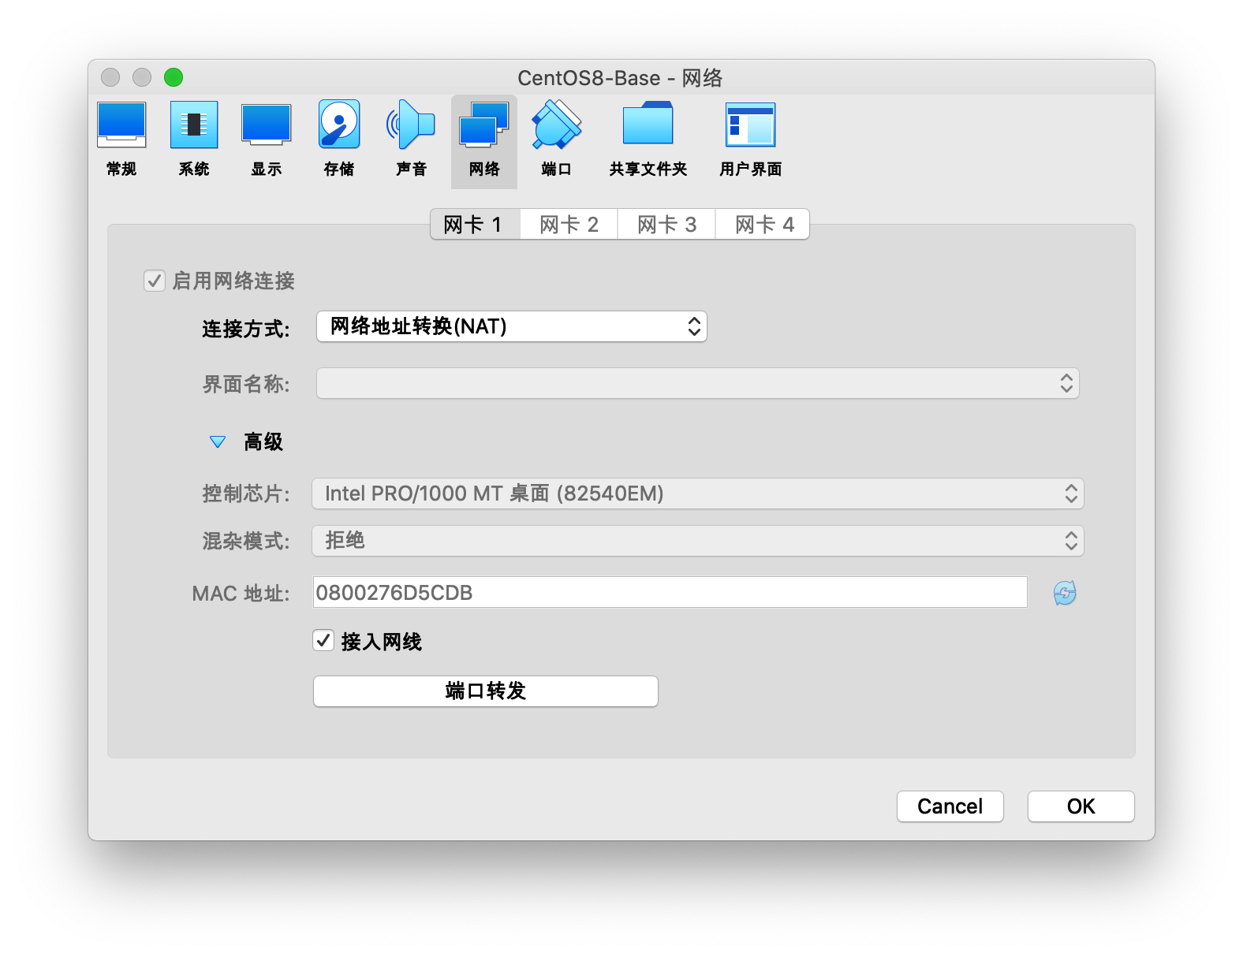Screen dimensions: 1243x957
Task: Toggle the 启用网络连接 checkbox
Action: [155, 281]
